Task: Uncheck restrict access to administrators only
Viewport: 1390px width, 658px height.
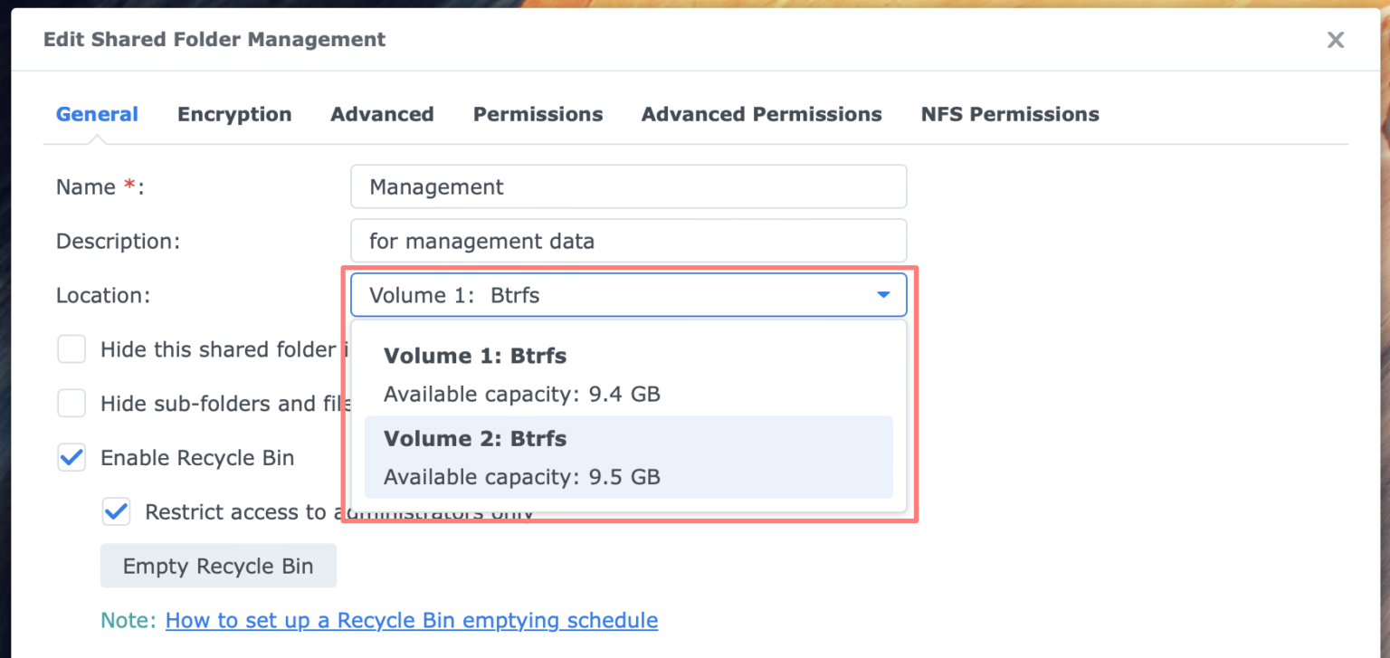Action: (116, 511)
